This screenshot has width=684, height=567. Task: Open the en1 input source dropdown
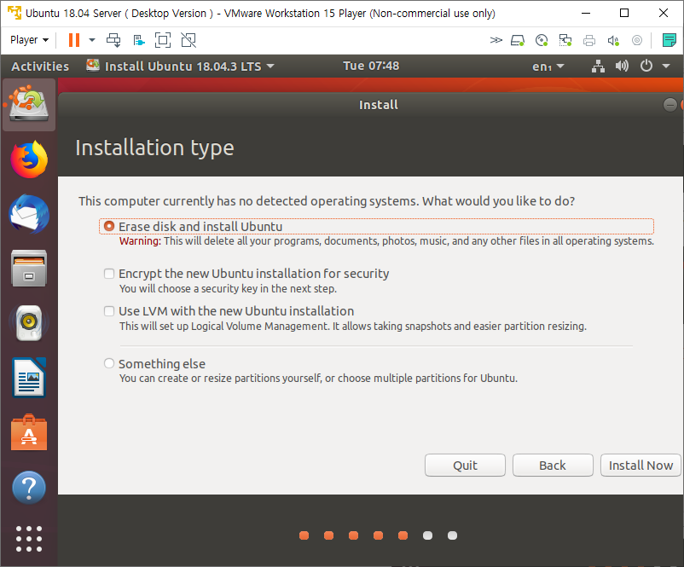click(548, 67)
